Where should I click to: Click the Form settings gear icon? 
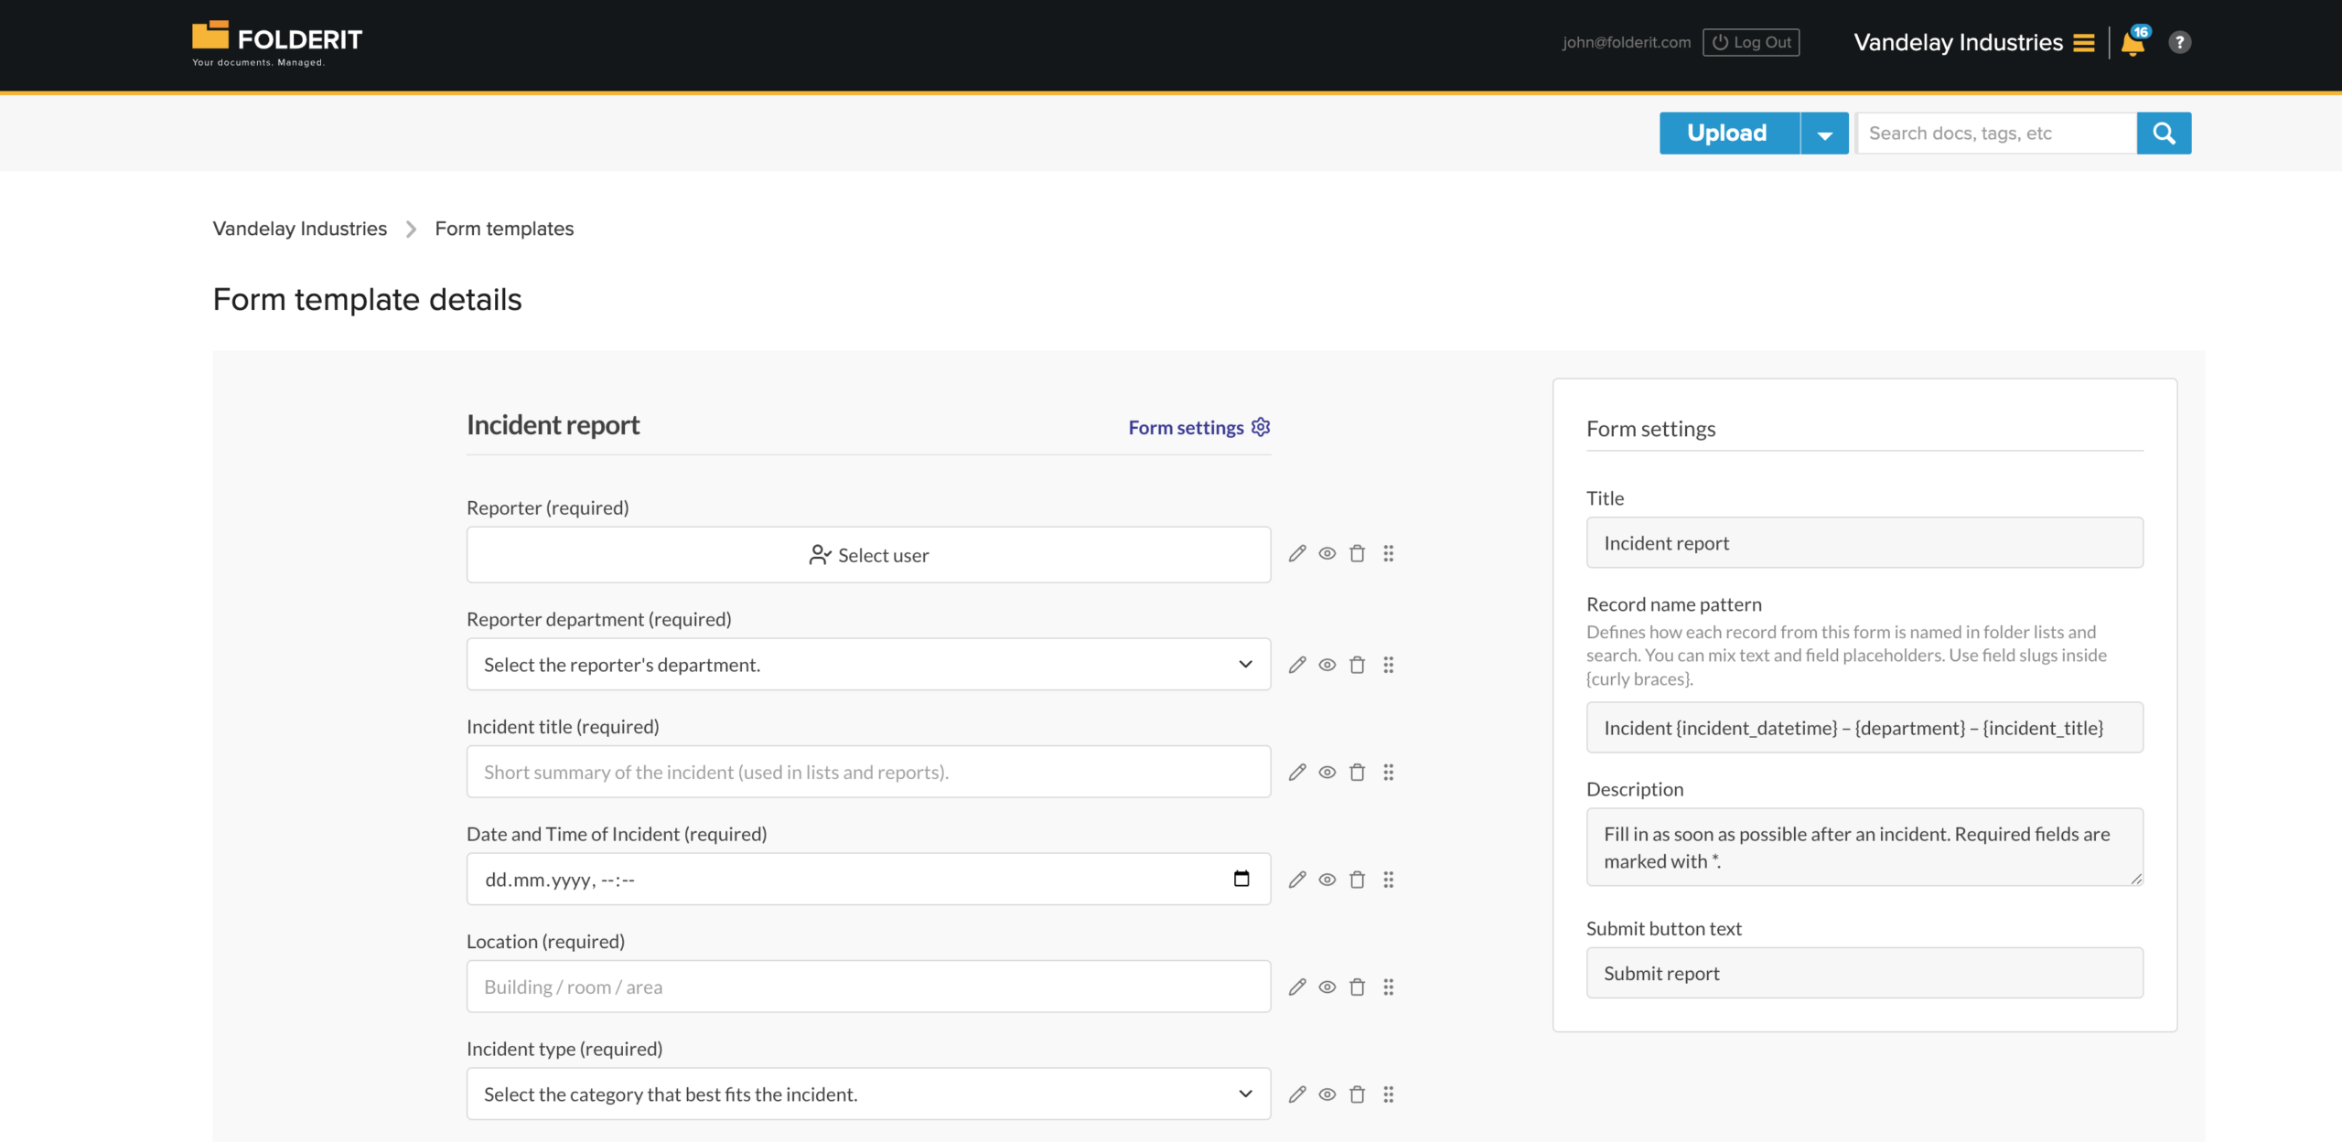[x=1261, y=426]
